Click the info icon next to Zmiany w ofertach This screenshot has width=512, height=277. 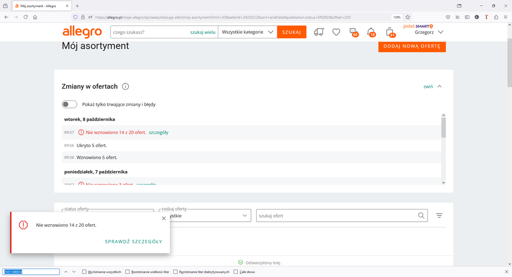tap(126, 87)
